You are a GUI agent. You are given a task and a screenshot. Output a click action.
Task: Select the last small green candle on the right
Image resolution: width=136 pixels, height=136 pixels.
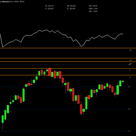pos(123,81)
